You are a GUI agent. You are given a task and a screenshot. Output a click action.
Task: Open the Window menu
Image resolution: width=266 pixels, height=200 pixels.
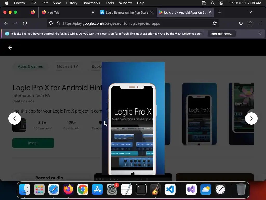(125, 3)
